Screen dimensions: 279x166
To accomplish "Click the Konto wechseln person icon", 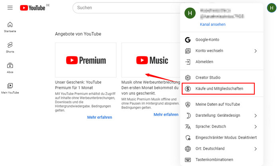I will [x=188, y=51].
